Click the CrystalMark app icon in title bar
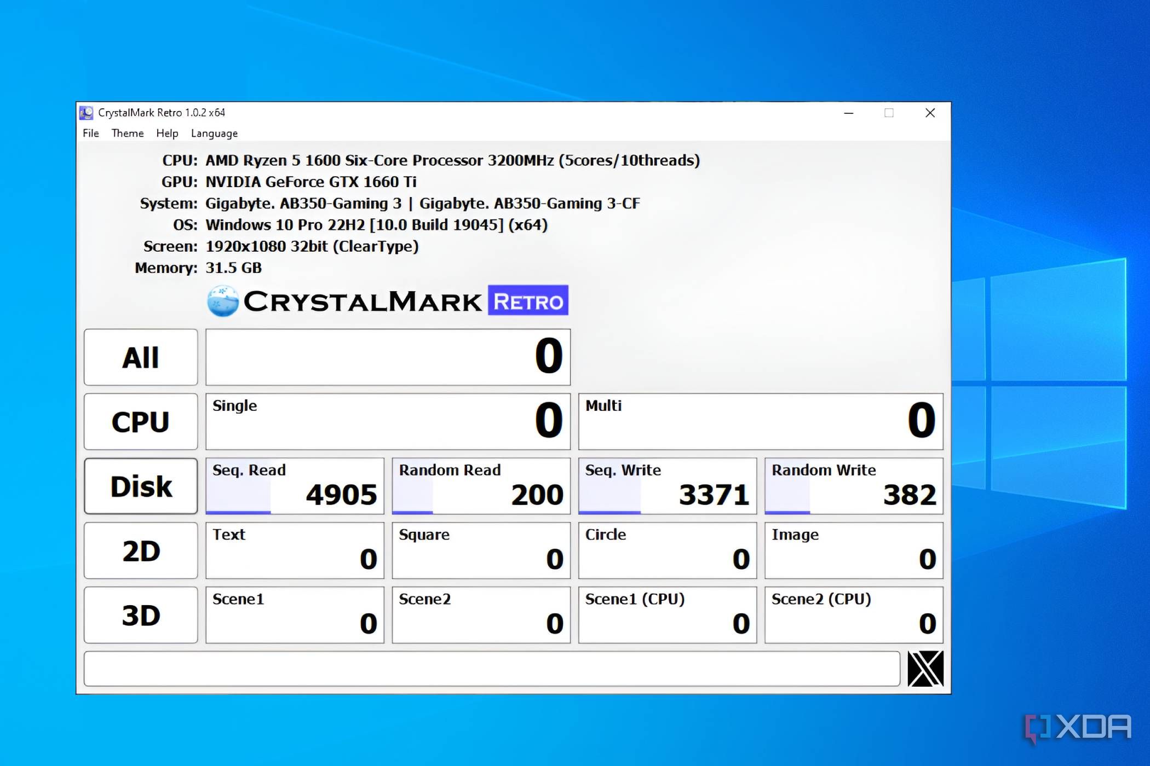Viewport: 1150px width, 766px height. coord(87,113)
